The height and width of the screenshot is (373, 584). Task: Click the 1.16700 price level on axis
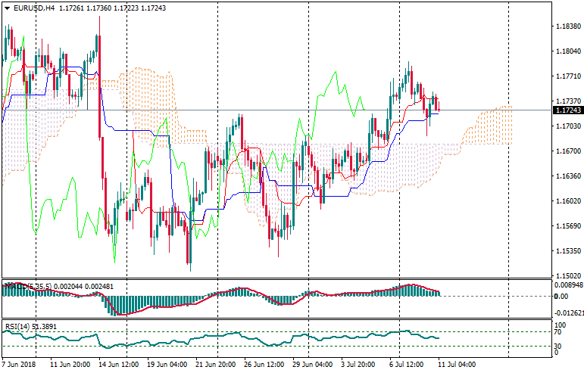567,151
